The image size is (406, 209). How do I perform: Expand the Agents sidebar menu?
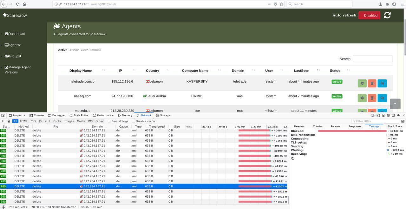(x=13, y=45)
